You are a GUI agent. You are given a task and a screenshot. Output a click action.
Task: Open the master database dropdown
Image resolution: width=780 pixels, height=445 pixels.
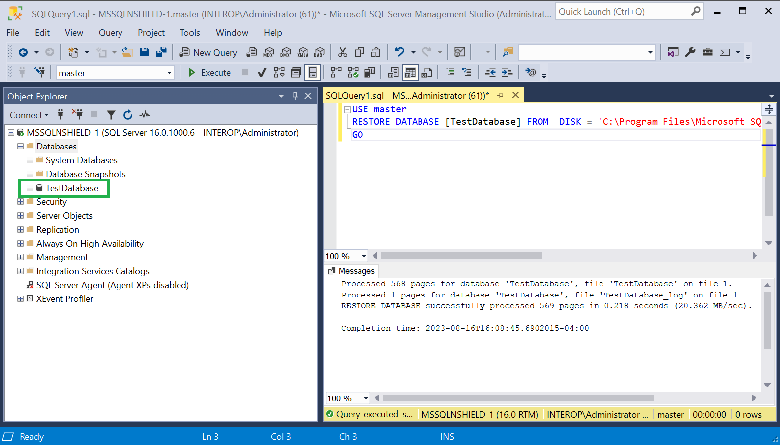tap(169, 73)
